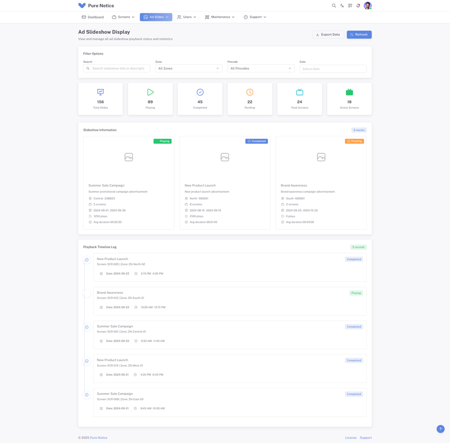Click the Playing stat play icon
The width and height of the screenshot is (450, 443).
pos(150,92)
